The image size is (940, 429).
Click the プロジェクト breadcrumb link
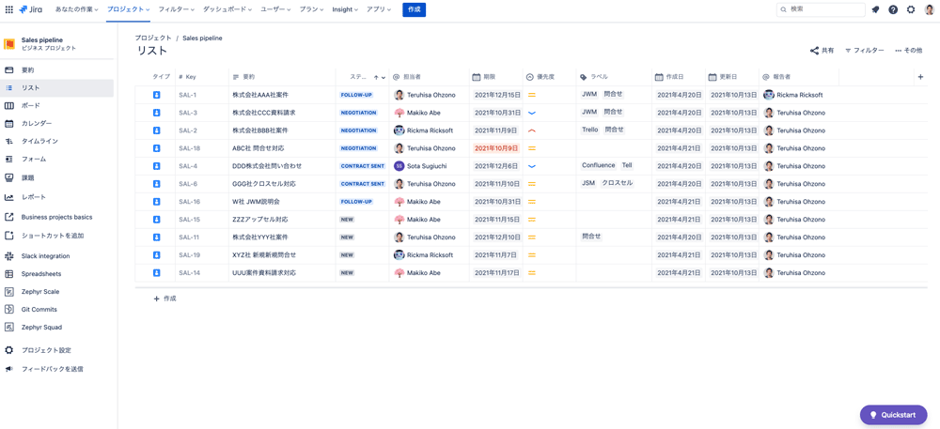[x=153, y=38]
